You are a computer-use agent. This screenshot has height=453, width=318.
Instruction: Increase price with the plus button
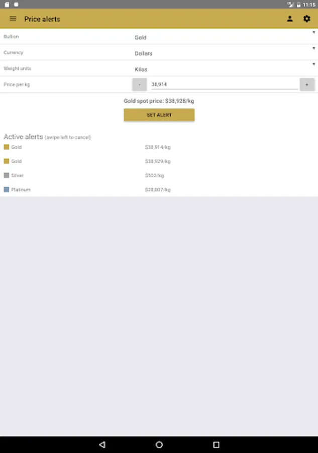[x=307, y=85]
